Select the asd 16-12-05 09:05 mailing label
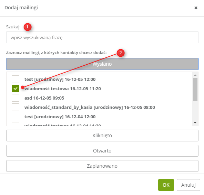The image size is (204, 195). 44,98
